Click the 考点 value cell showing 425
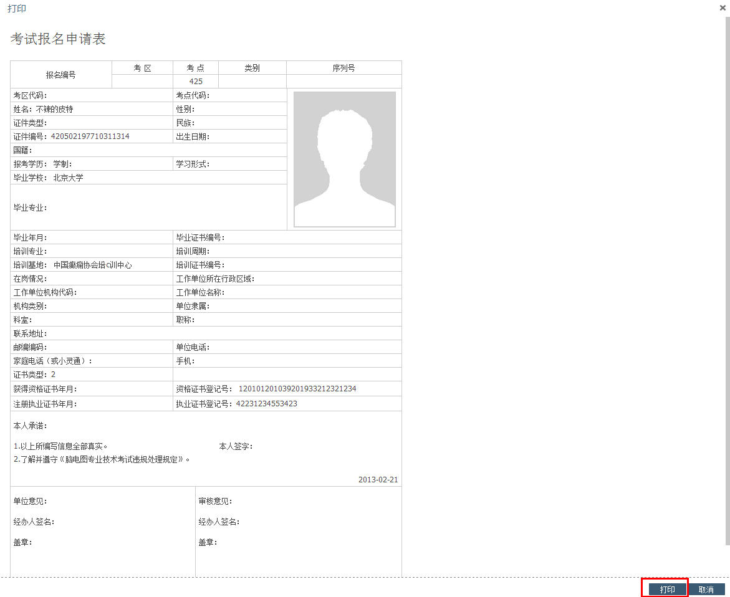730x597 pixels. point(195,81)
